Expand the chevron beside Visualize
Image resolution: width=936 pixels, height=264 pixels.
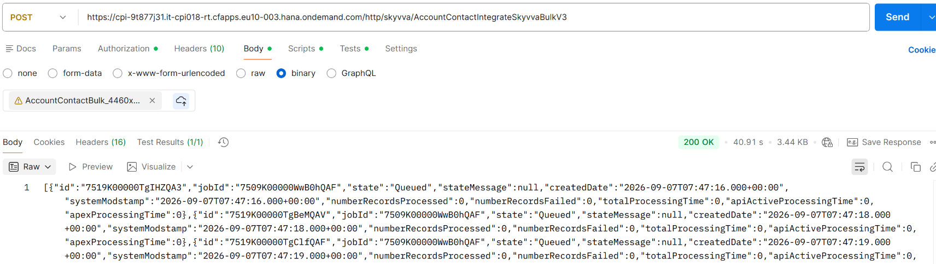point(190,167)
